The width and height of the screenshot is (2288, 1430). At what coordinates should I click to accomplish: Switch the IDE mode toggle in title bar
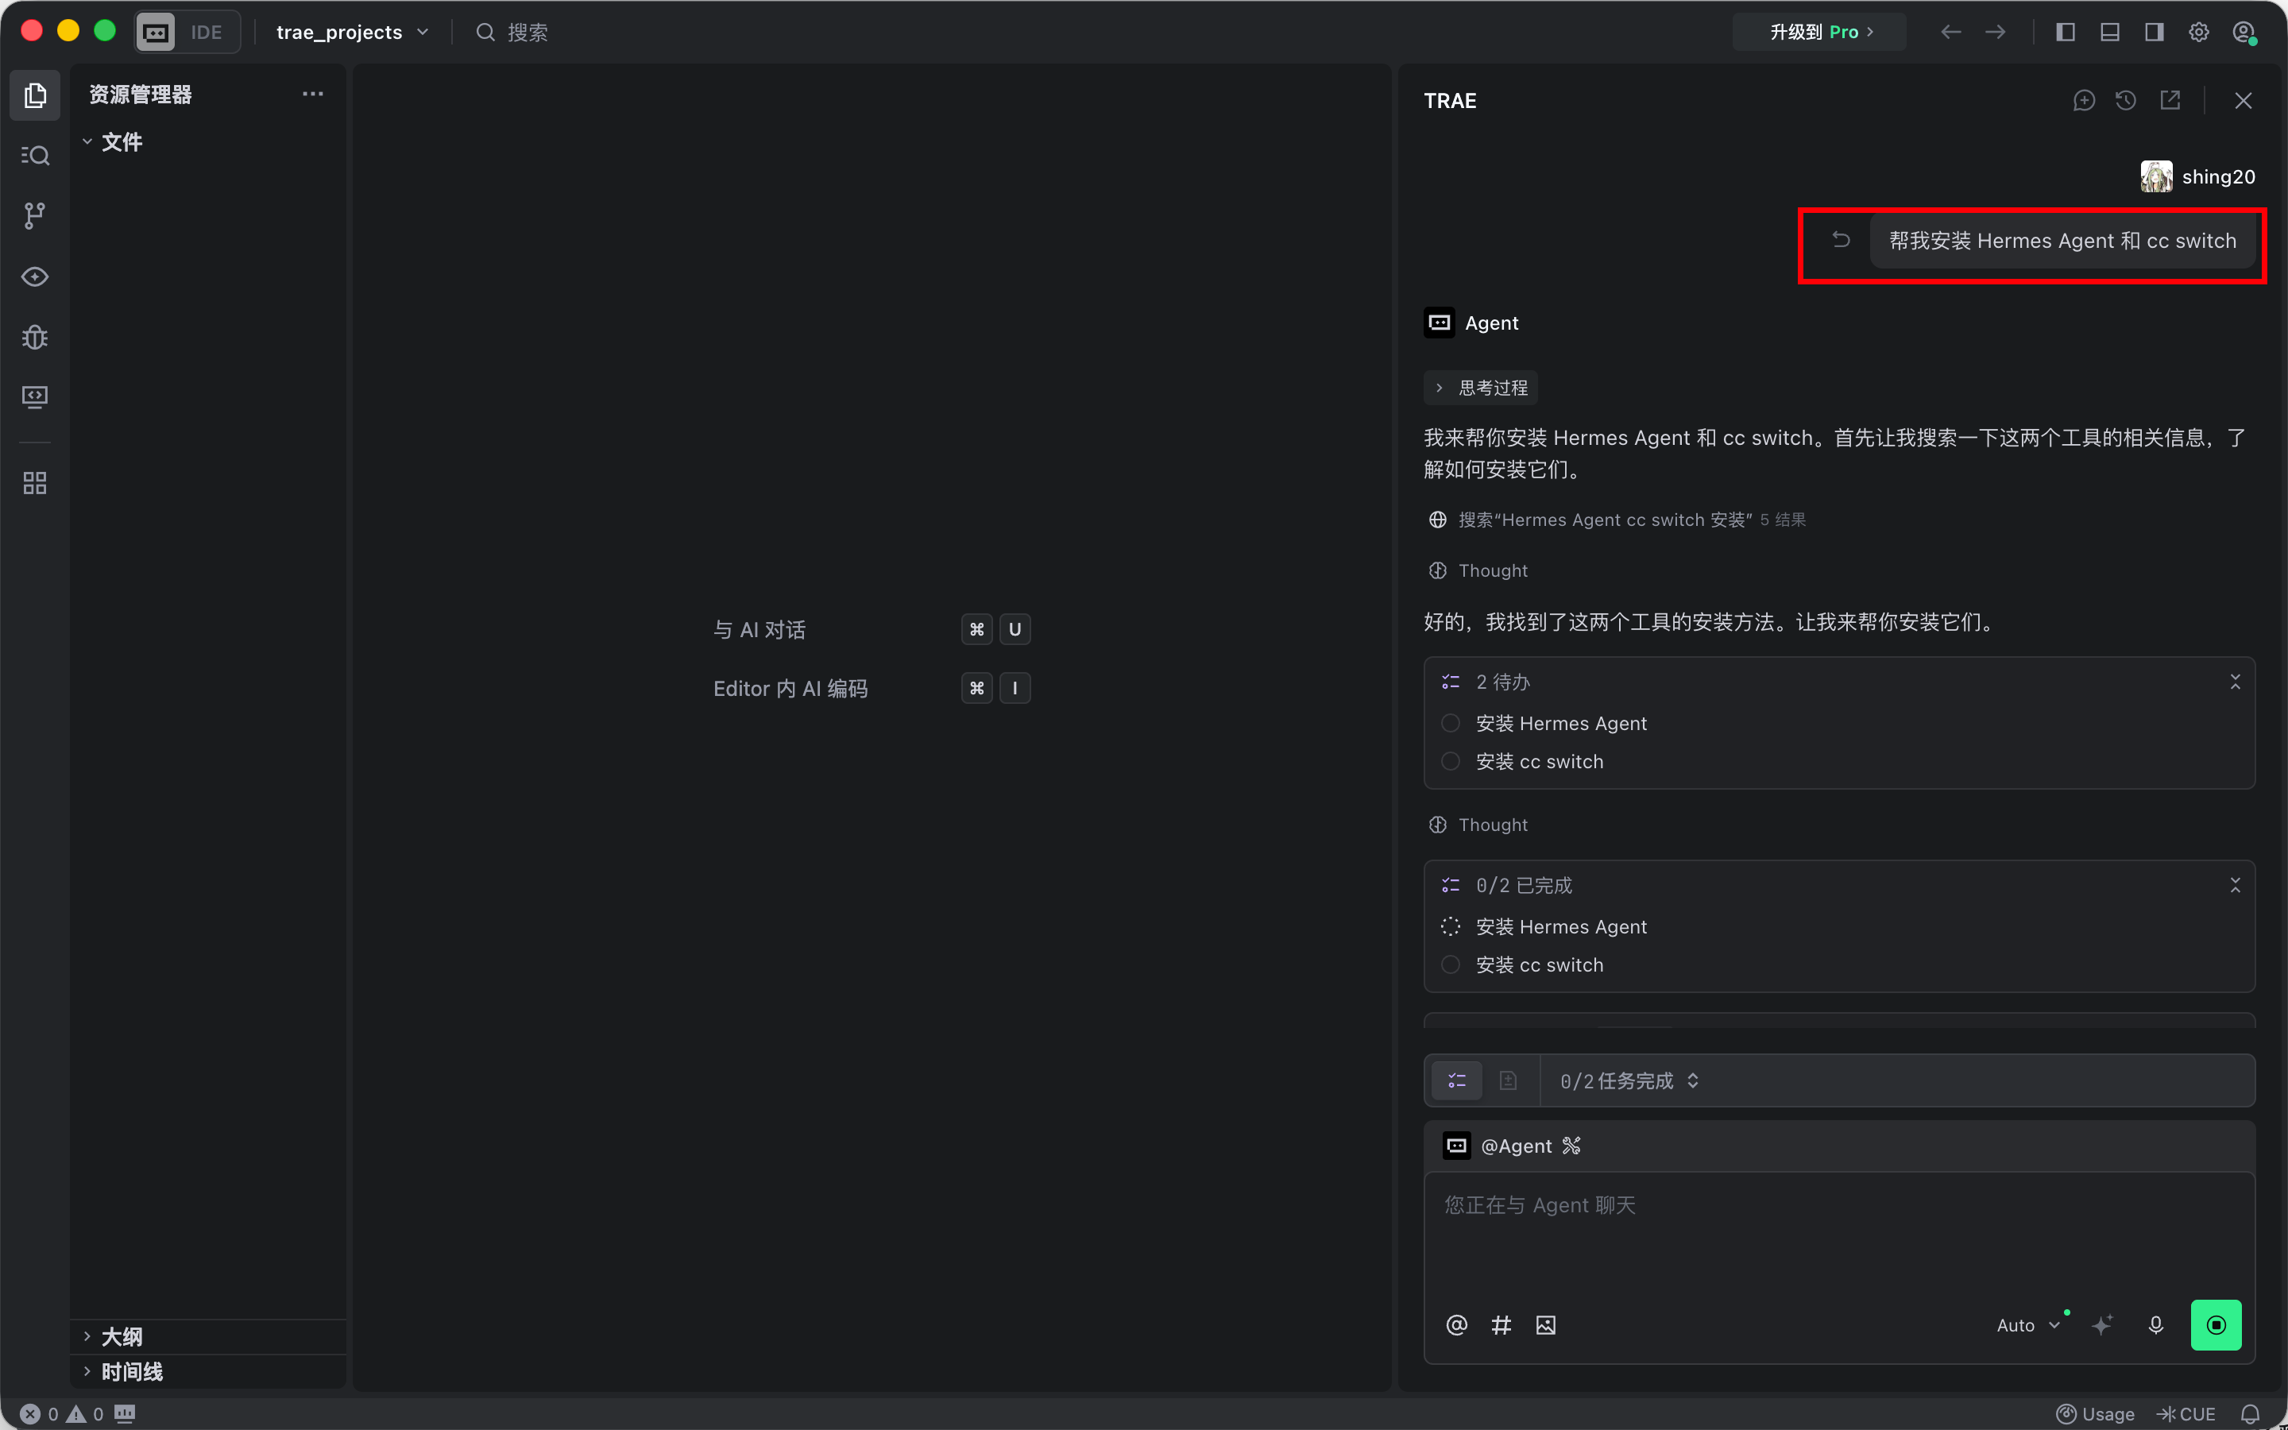coord(187,32)
